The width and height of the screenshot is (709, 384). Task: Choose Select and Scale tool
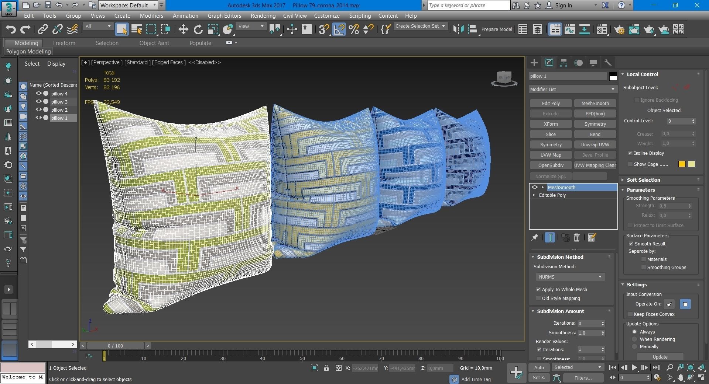(213, 29)
